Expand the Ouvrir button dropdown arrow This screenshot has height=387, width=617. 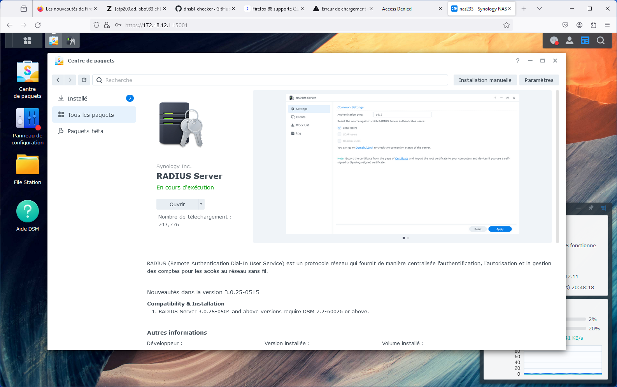(x=201, y=204)
